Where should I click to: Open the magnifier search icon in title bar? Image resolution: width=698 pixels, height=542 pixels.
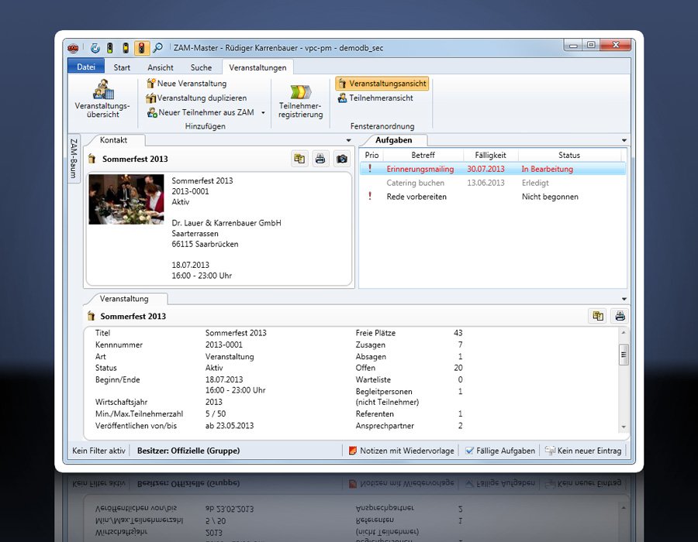(157, 47)
